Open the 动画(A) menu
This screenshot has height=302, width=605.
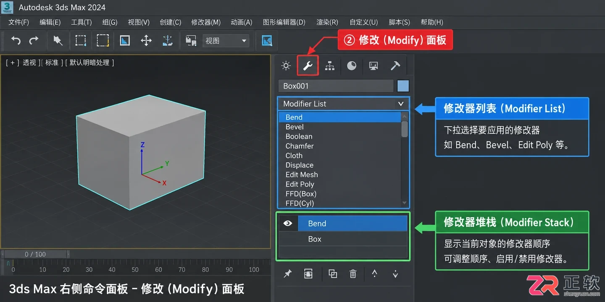(x=242, y=22)
